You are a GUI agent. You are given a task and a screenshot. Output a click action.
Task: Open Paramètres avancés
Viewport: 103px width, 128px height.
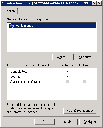pos(80,111)
